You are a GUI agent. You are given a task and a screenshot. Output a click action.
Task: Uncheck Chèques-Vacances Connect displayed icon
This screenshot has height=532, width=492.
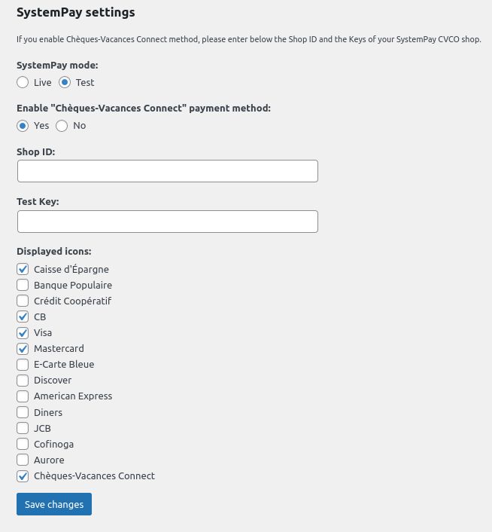point(23,476)
